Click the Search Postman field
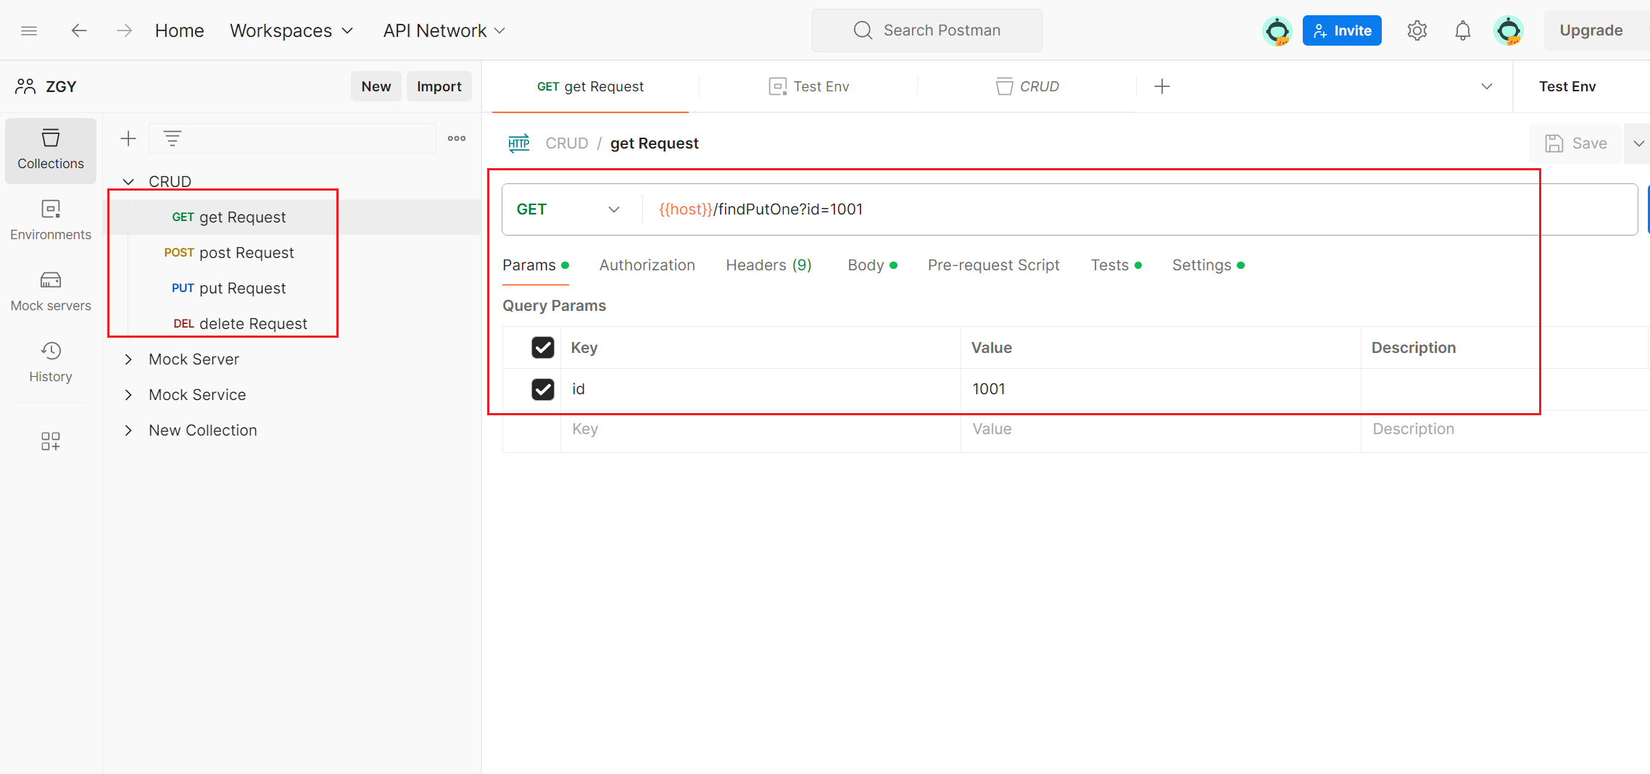The height and width of the screenshot is (774, 1650). click(x=926, y=30)
